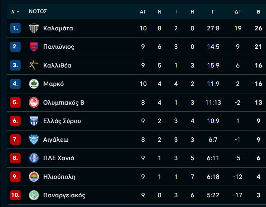Screen dimensions: 266x207
Task: Click the Καλαμάτα team crest icon
Action: pos(34,28)
